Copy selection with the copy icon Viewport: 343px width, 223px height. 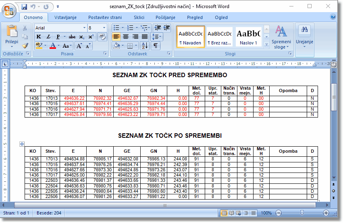25,37
